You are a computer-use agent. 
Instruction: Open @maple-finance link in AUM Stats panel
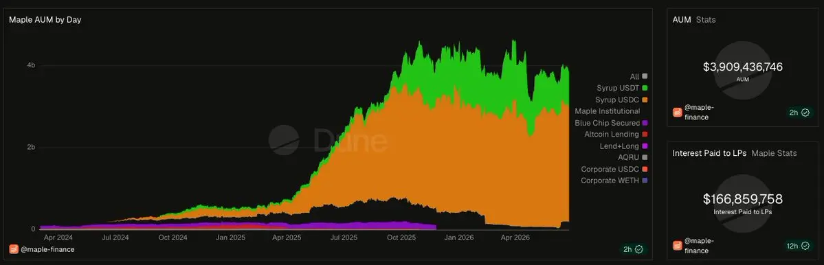pyautogui.click(x=699, y=113)
